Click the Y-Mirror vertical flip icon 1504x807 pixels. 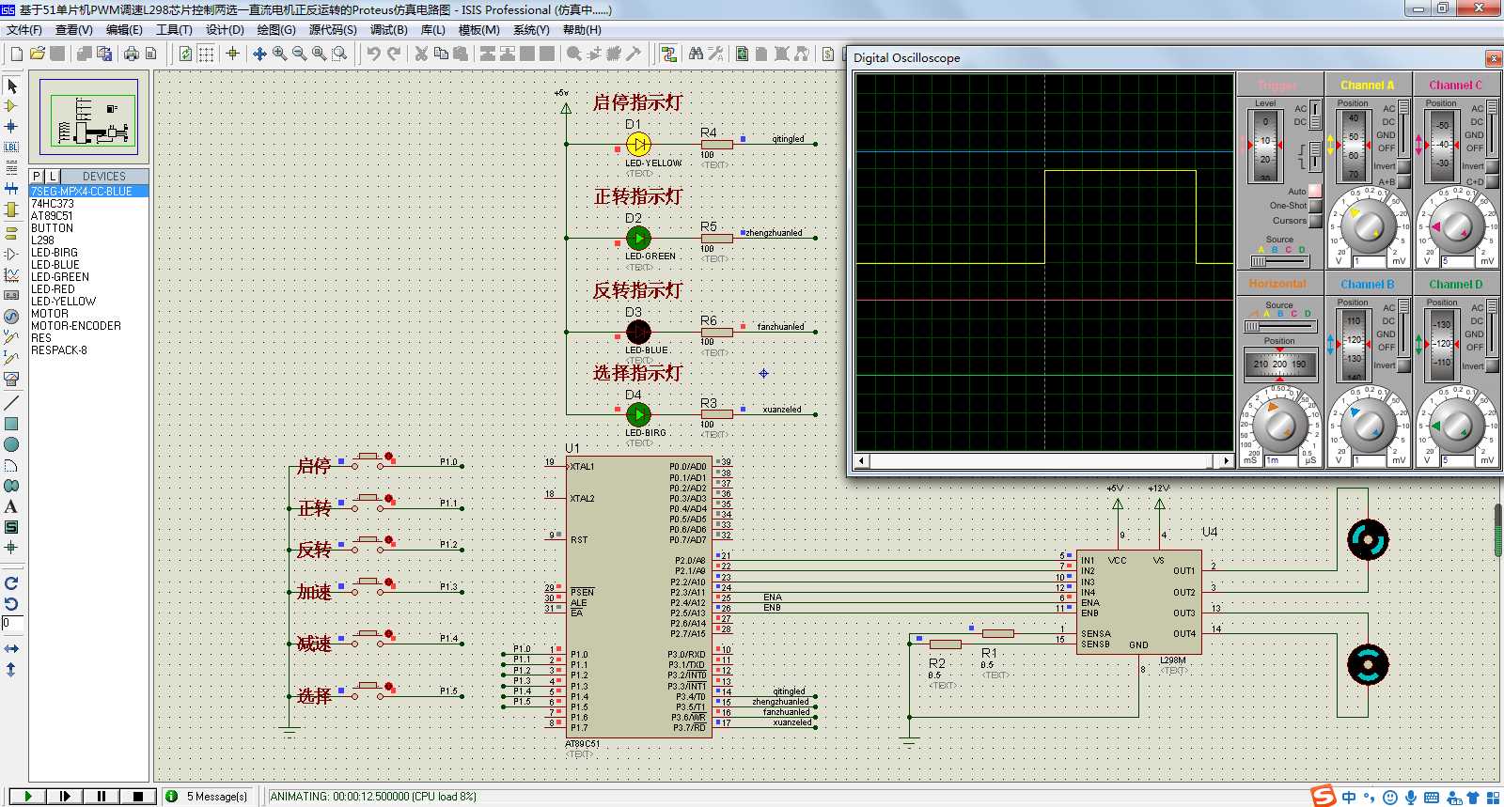11,670
